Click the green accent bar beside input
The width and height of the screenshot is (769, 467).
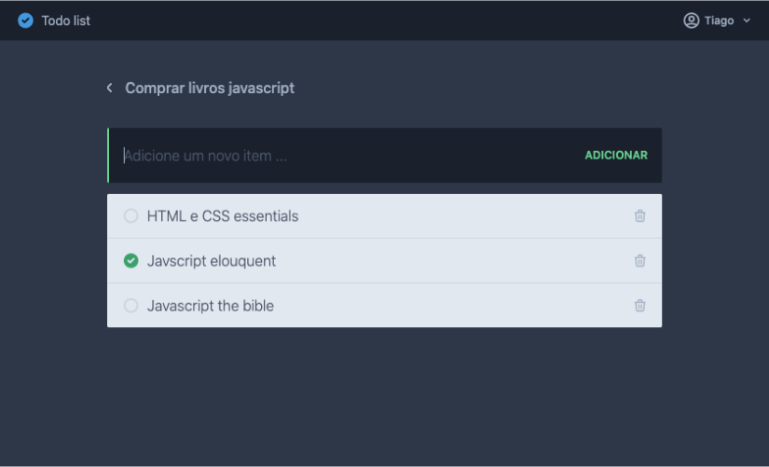[108, 156]
